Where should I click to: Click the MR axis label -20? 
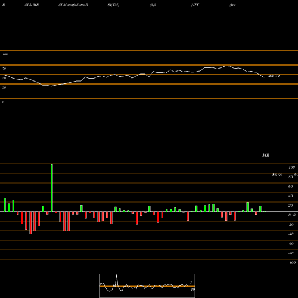pos(291,225)
